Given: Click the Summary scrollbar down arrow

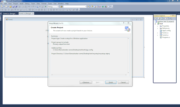Looking at the screenshot, I should pos(128,73).
